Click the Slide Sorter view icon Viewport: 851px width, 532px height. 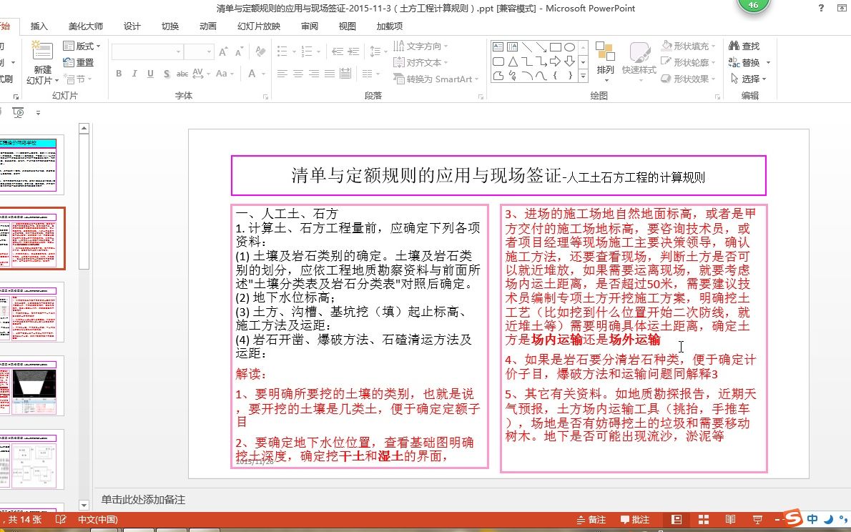coord(702,520)
